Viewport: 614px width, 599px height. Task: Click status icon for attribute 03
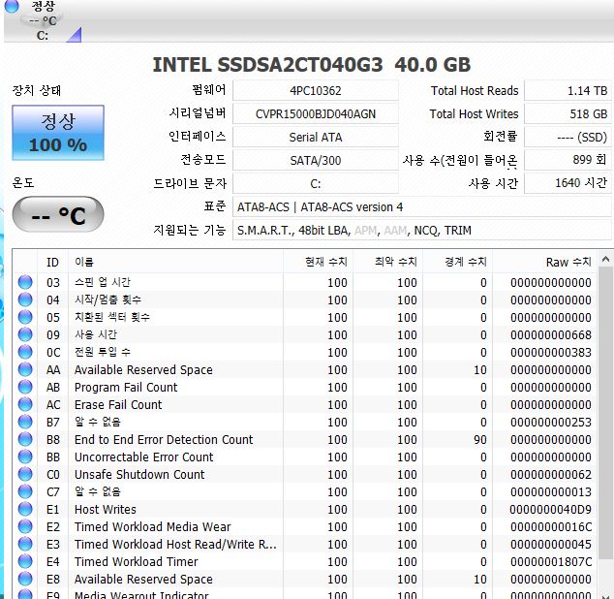25,282
